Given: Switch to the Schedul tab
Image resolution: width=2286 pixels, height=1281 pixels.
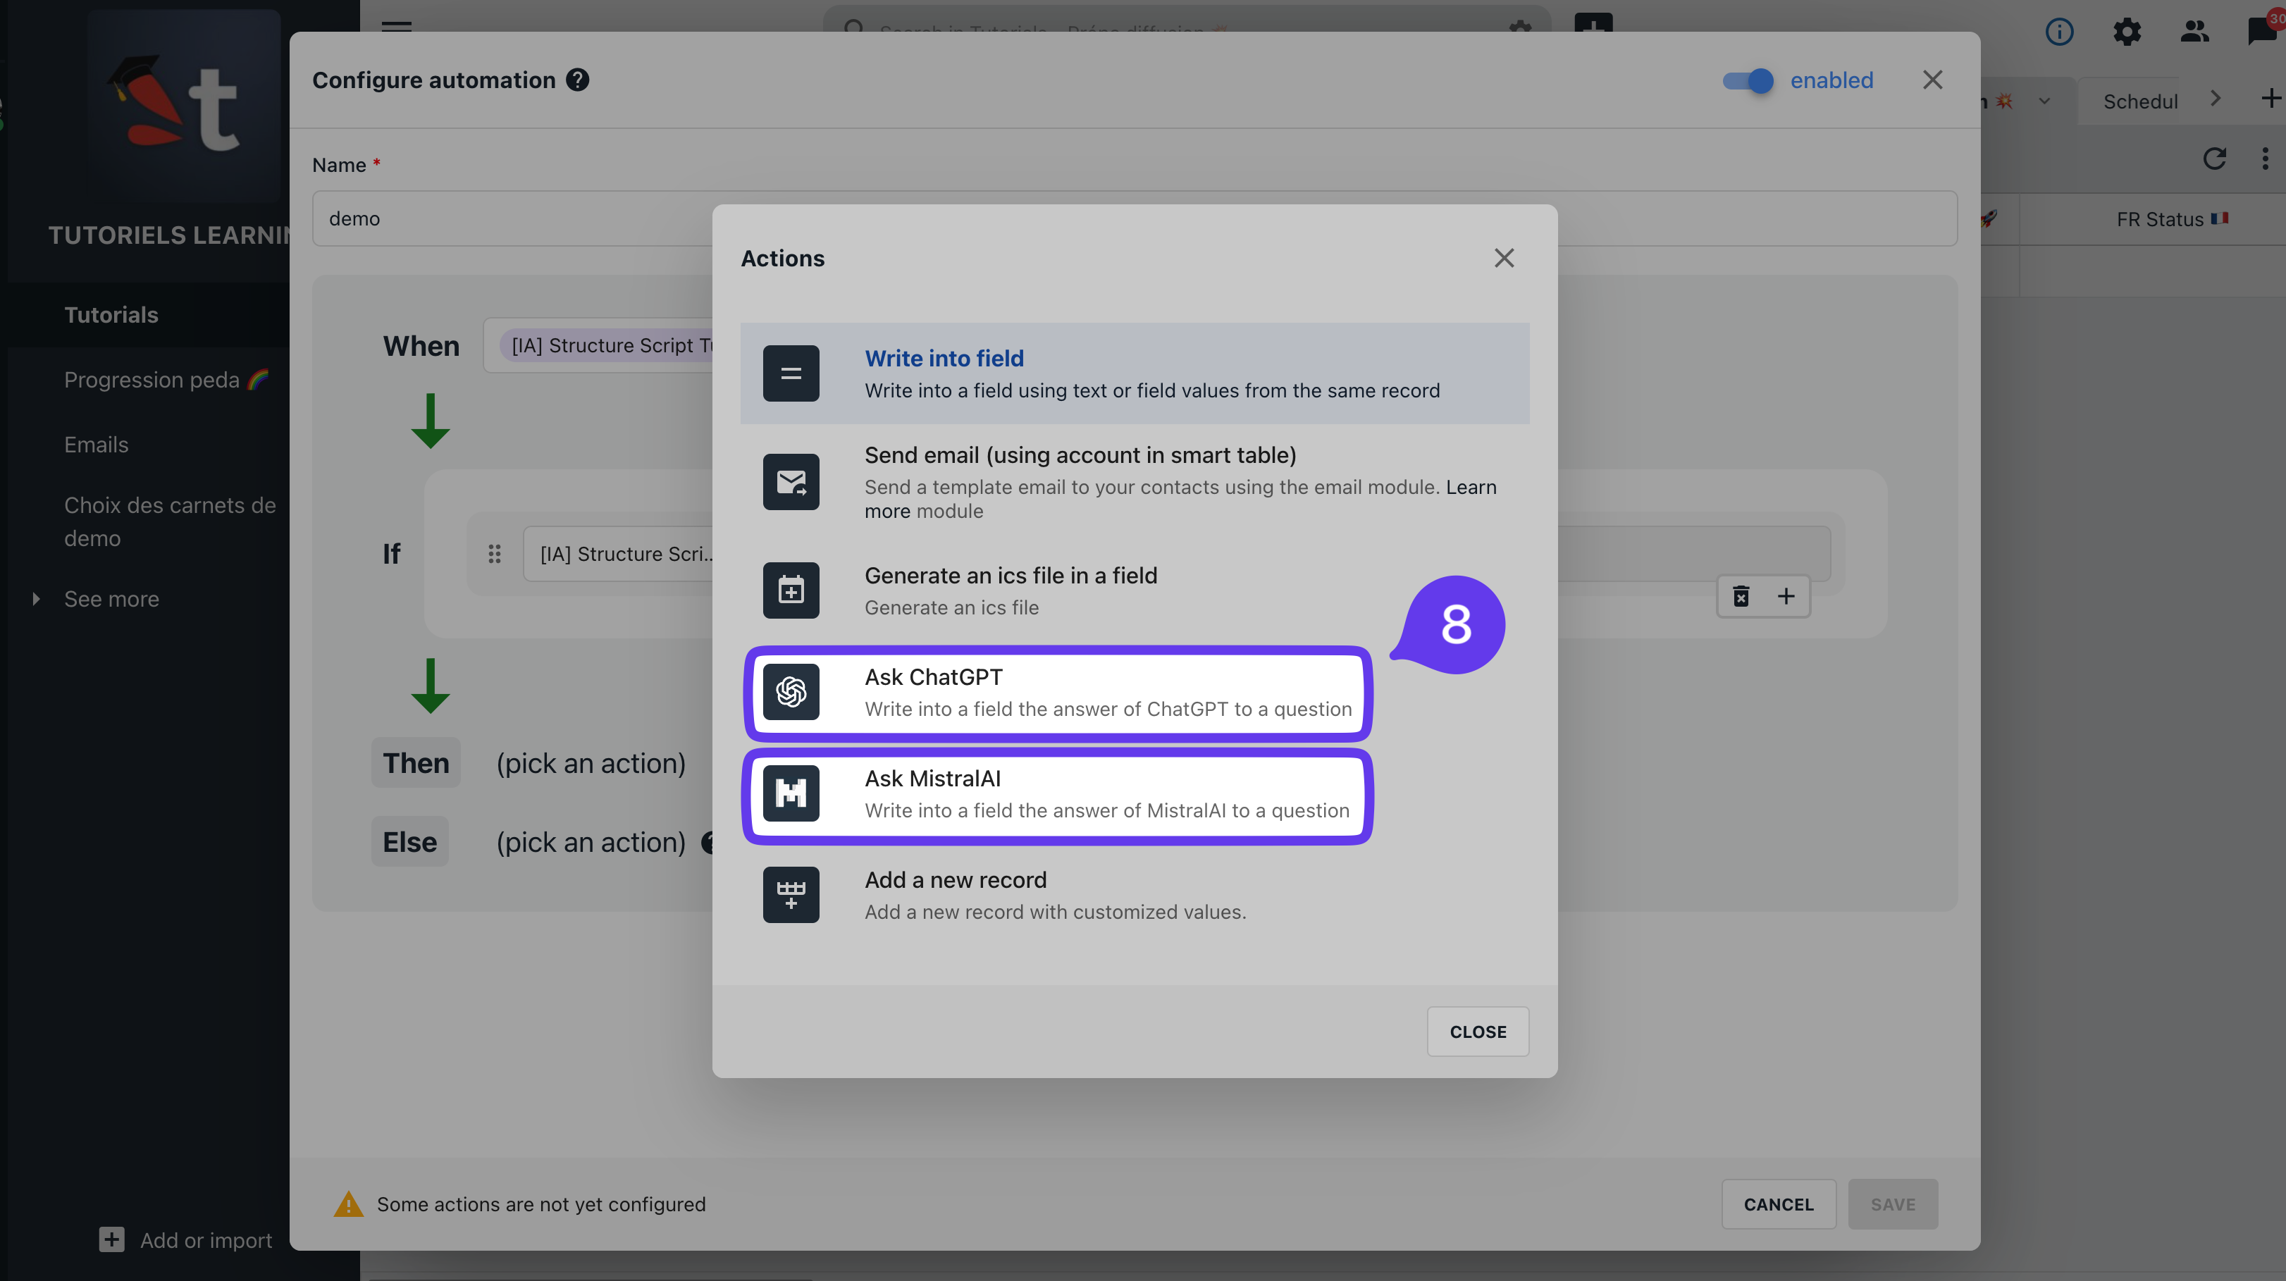Looking at the screenshot, I should 2139,101.
